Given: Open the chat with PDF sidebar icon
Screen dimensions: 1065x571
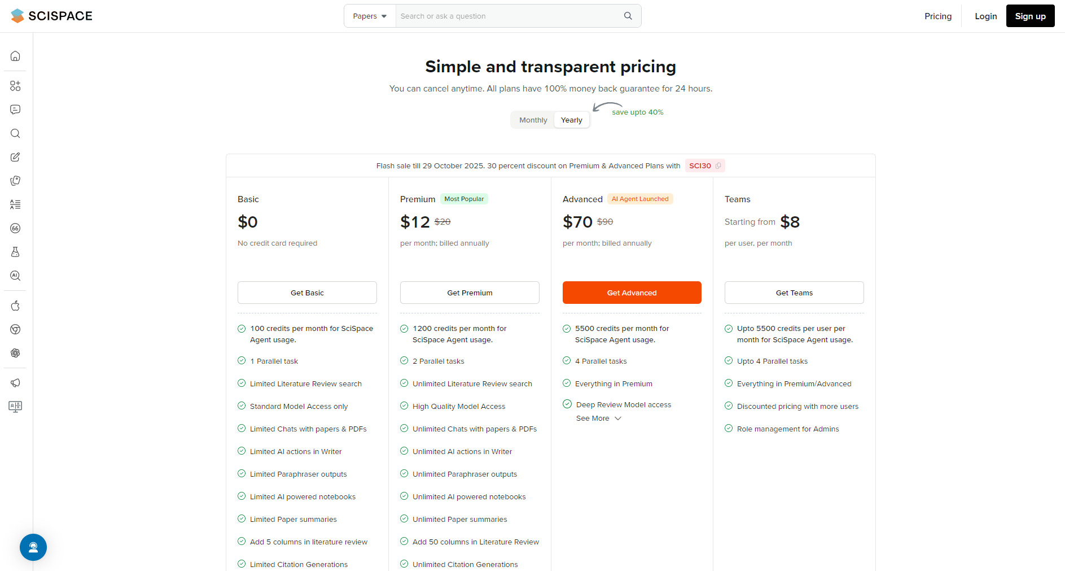Looking at the screenshot, I should pyautogui.click(x=15, y=110).
